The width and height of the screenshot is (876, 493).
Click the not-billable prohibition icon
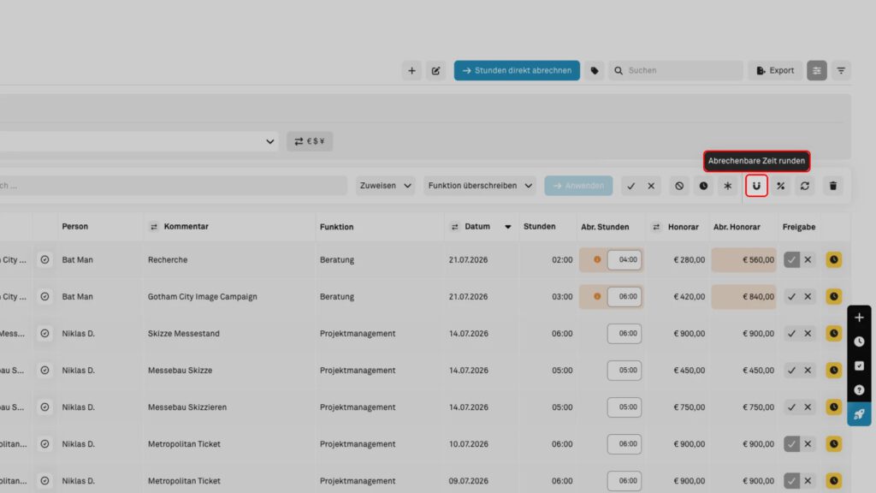678,186
